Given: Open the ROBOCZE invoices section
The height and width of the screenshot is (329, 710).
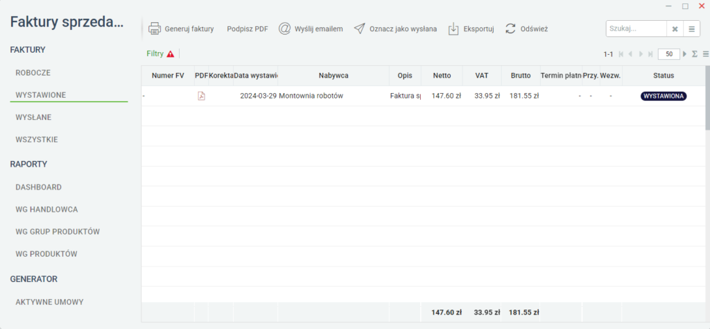Looking at the screenshot, I should pyautogui.click(x=33, y=72).
